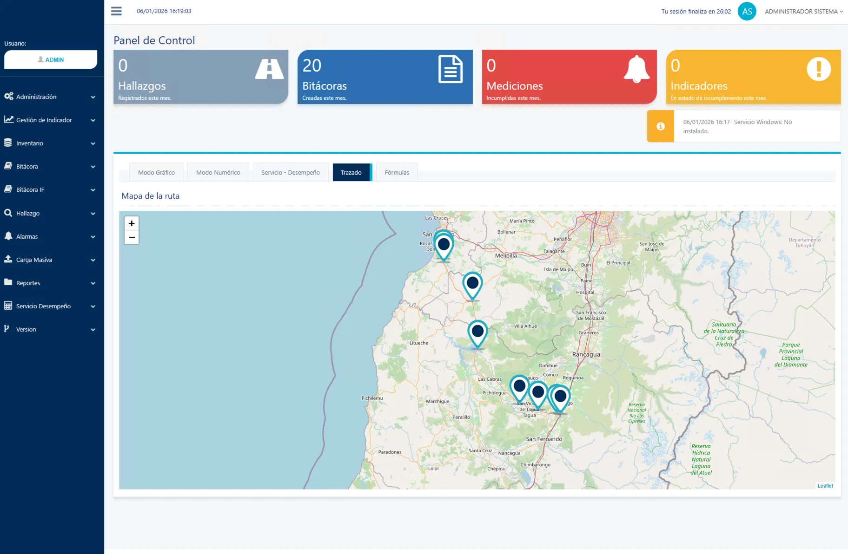Expand the Hallazgo menu chevron
The height and width of the screenshot is (554, 848).
tap(93, 214)
